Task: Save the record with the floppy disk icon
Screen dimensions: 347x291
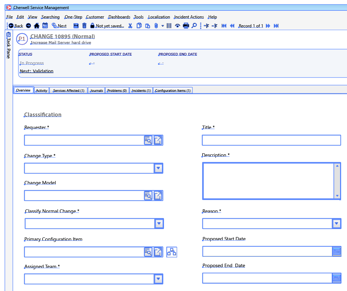Action: [76, 26]
